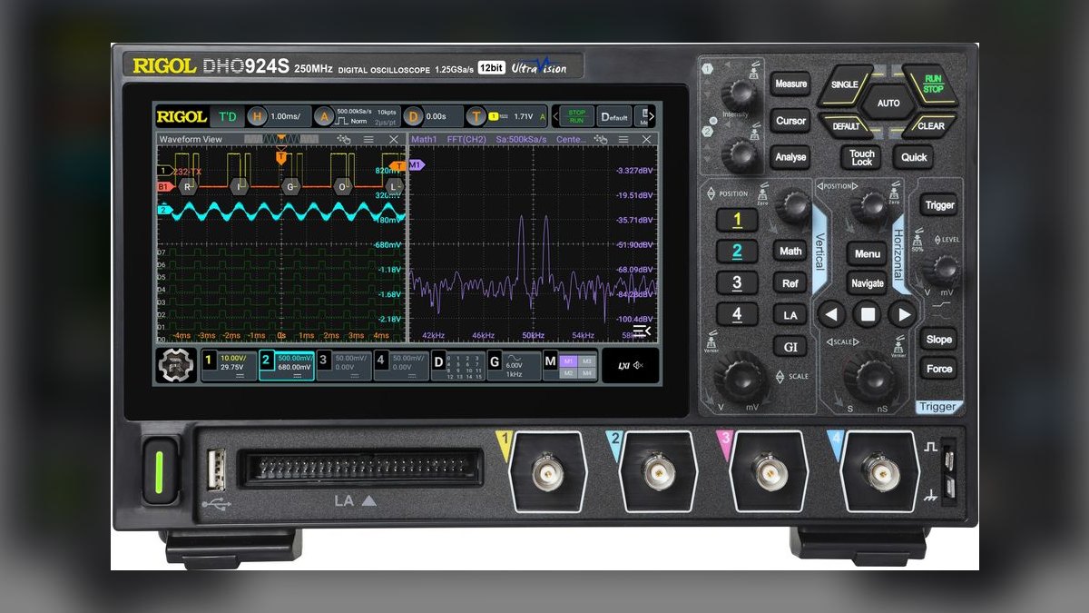Tap the muted speaker icon on screen
This screenshot has width=1089, height=613.
point(637,365)
